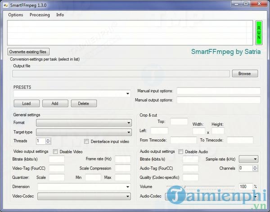
Task: Click the Threads value field
Action: [41, 141]
